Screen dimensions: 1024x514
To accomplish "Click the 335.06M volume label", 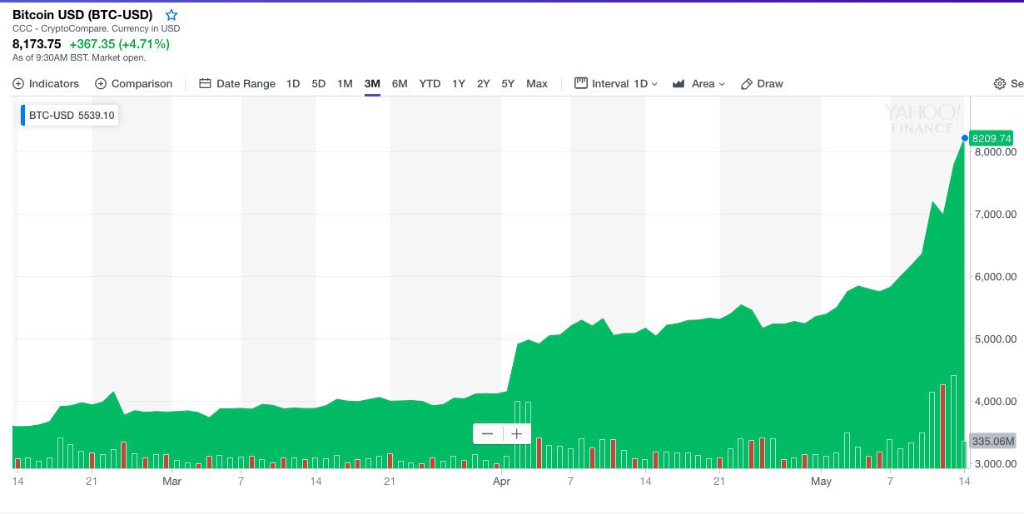I will coord(992,442).
